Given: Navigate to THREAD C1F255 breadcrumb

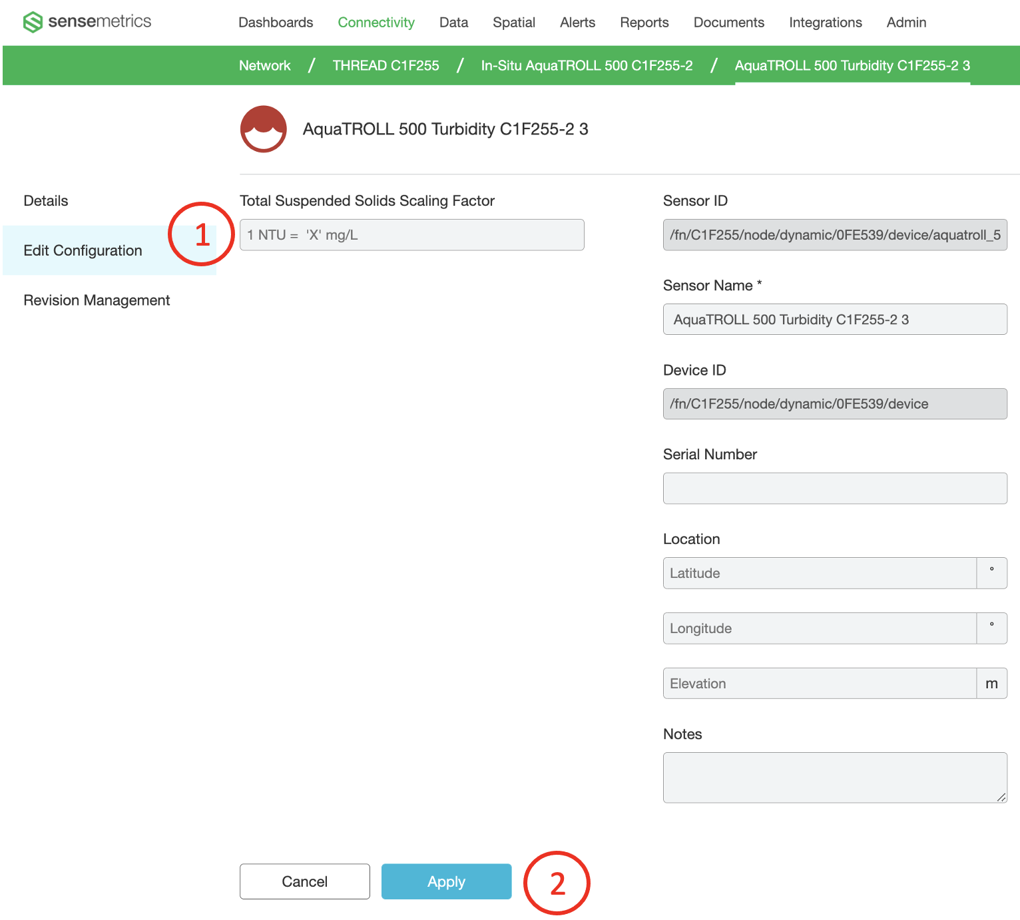Looking at the screenshot, I should click(x=386, y=65).
